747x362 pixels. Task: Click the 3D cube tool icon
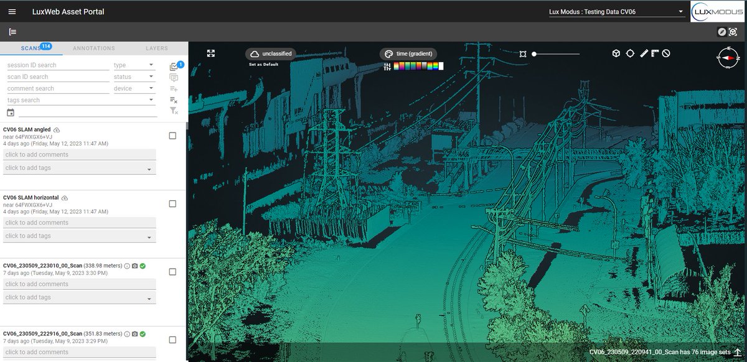(616, 53)
